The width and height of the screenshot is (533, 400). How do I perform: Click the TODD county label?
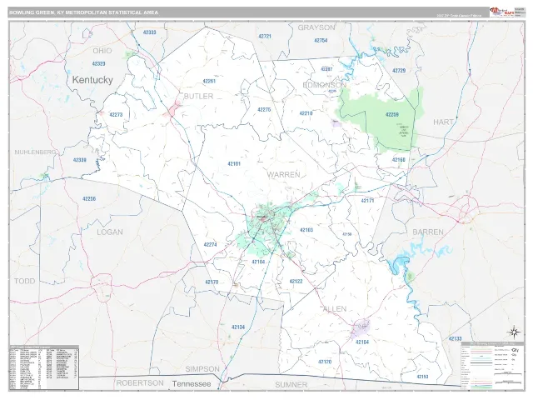[24, 281]
